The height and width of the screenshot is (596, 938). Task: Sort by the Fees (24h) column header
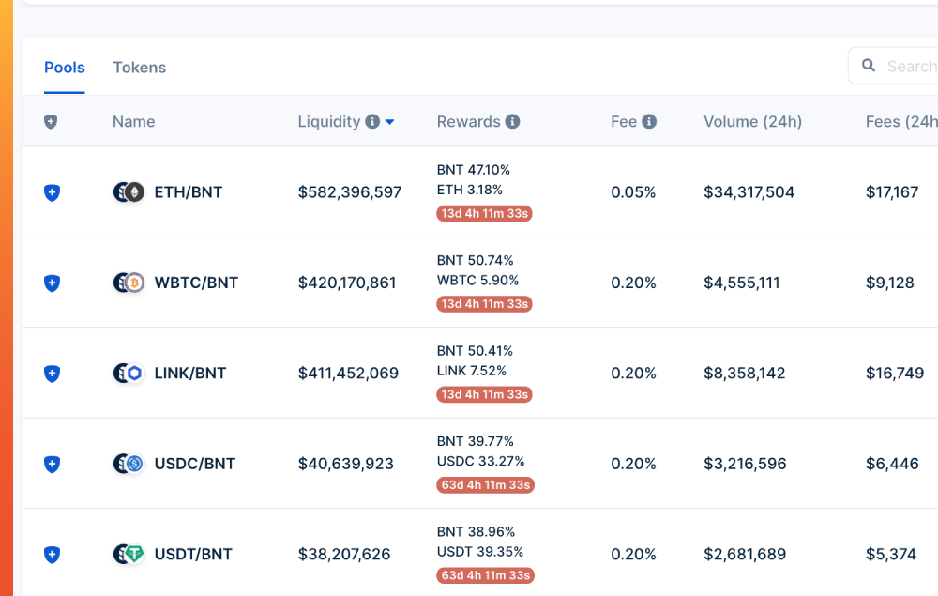click(901, 121)
